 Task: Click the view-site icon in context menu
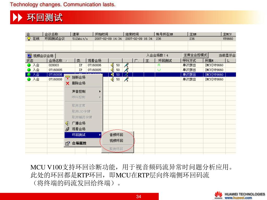[68, 129]
